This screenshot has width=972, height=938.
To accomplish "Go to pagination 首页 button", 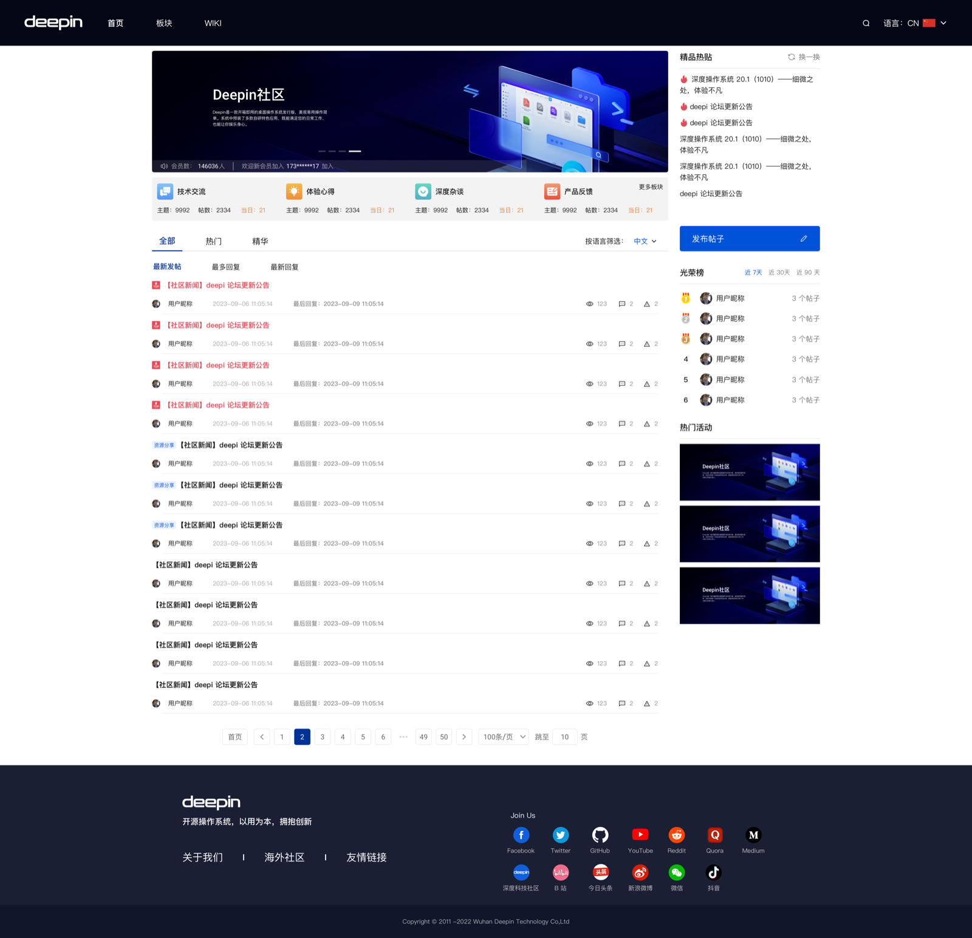I will [235, 737].
